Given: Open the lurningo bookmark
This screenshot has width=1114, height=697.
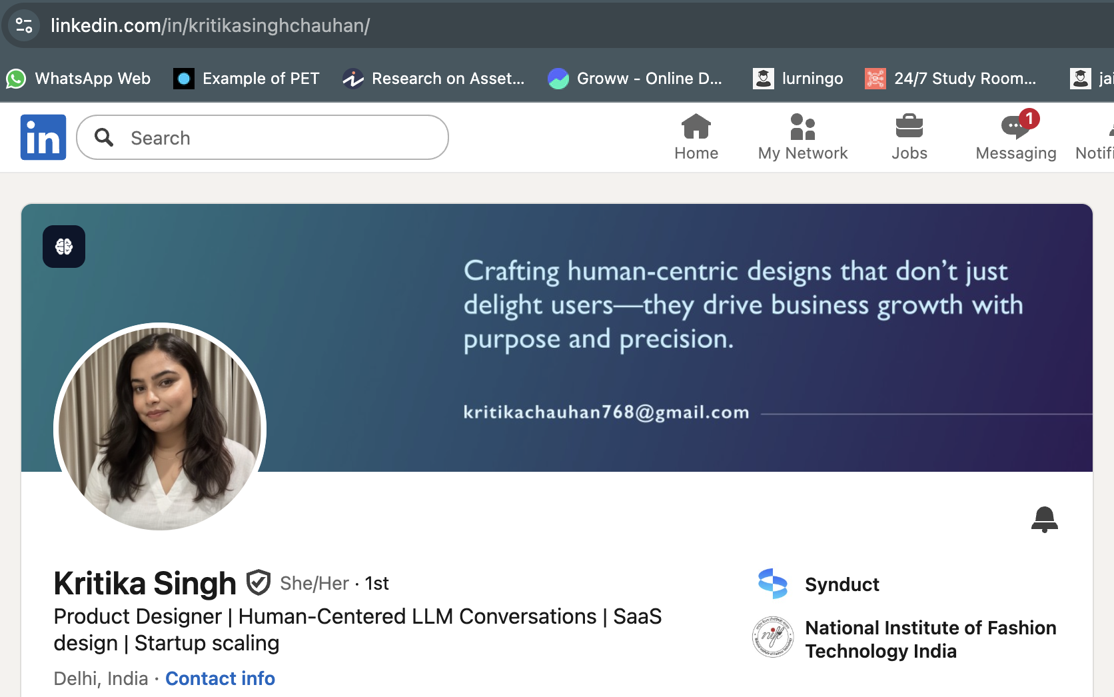Looking at the screenshot, I should 797,78.
